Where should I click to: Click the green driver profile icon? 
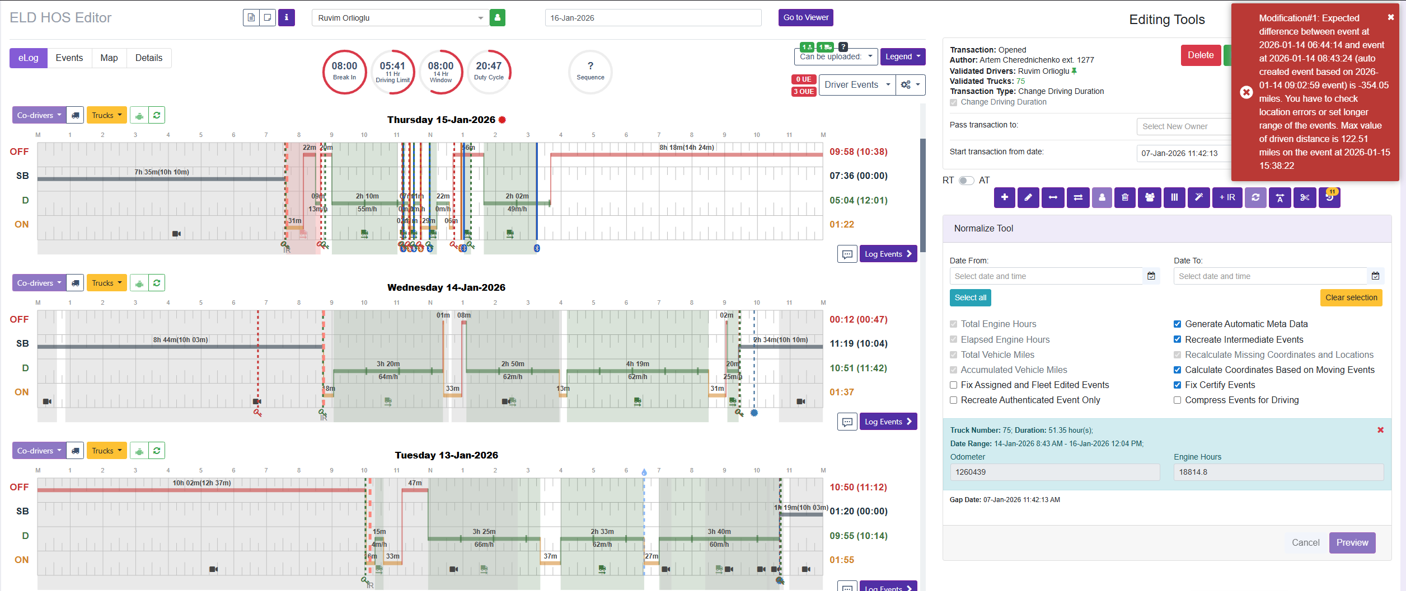[x=498, y=18]
